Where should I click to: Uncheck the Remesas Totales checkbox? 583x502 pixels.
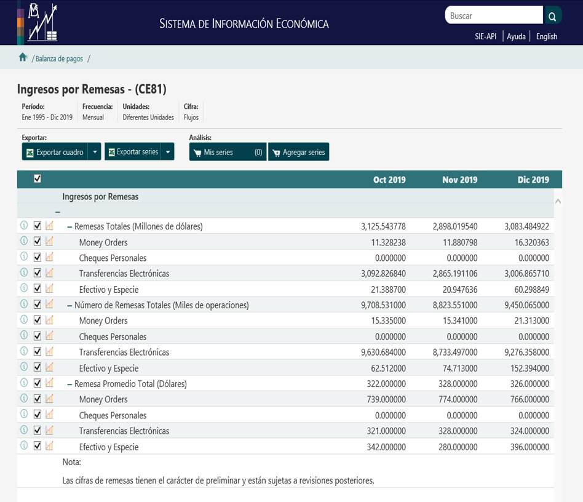(38, 225)
